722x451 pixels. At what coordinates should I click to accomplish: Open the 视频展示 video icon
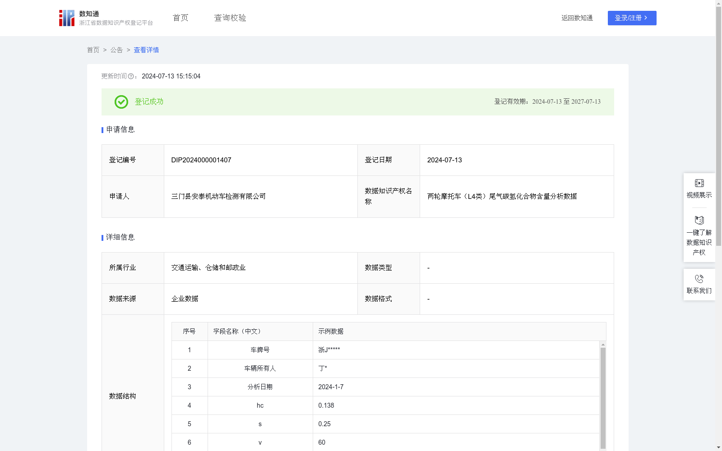[699, 183]
